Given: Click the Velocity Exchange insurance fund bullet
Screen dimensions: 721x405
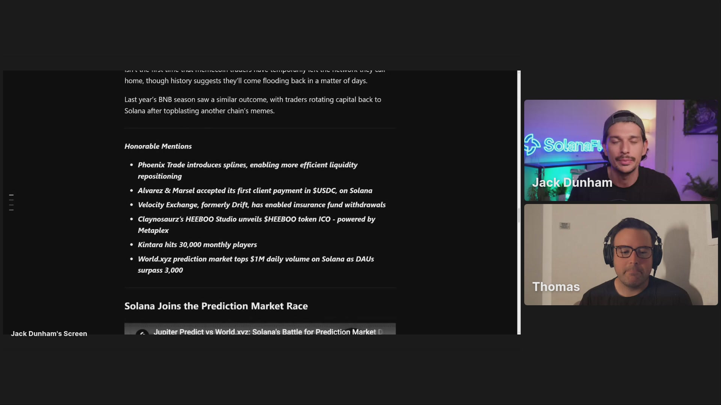Looking at the screenshot, I should [262, 205].
